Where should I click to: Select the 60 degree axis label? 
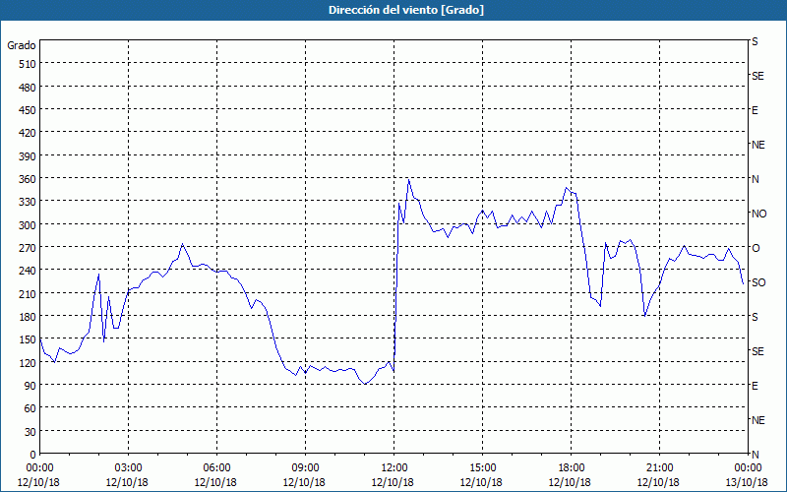(30, 408)
